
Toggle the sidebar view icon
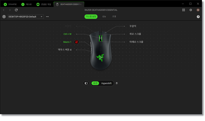coord(86,83)
